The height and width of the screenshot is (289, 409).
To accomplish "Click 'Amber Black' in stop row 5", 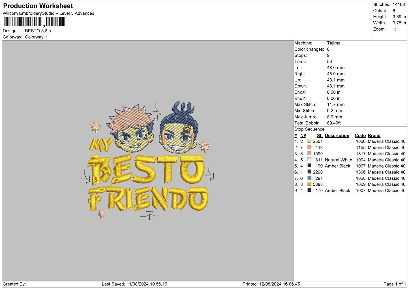I will (337, 166).
